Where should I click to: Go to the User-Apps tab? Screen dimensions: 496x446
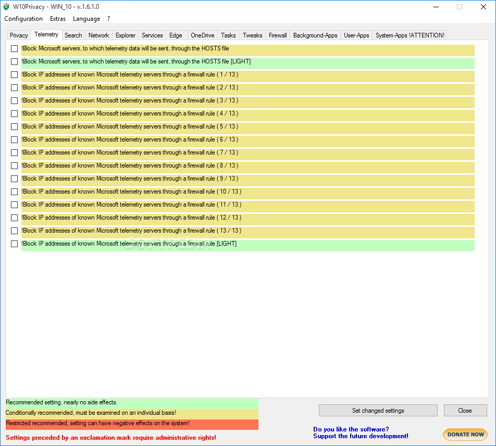tap(356, 35)
